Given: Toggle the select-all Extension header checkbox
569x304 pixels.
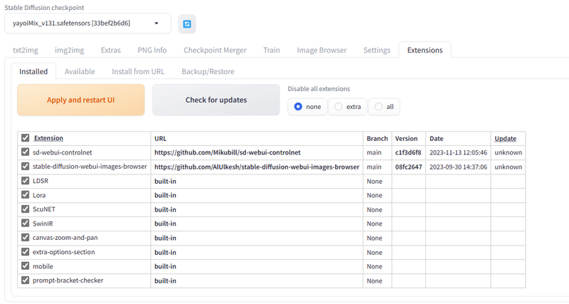Looking at the screenshot, I should click(x=25, y=137).
